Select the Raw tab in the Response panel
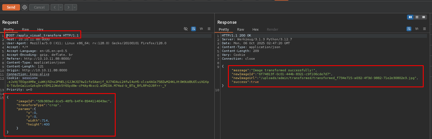Viewport: 432px width, 139px height. 240,29
